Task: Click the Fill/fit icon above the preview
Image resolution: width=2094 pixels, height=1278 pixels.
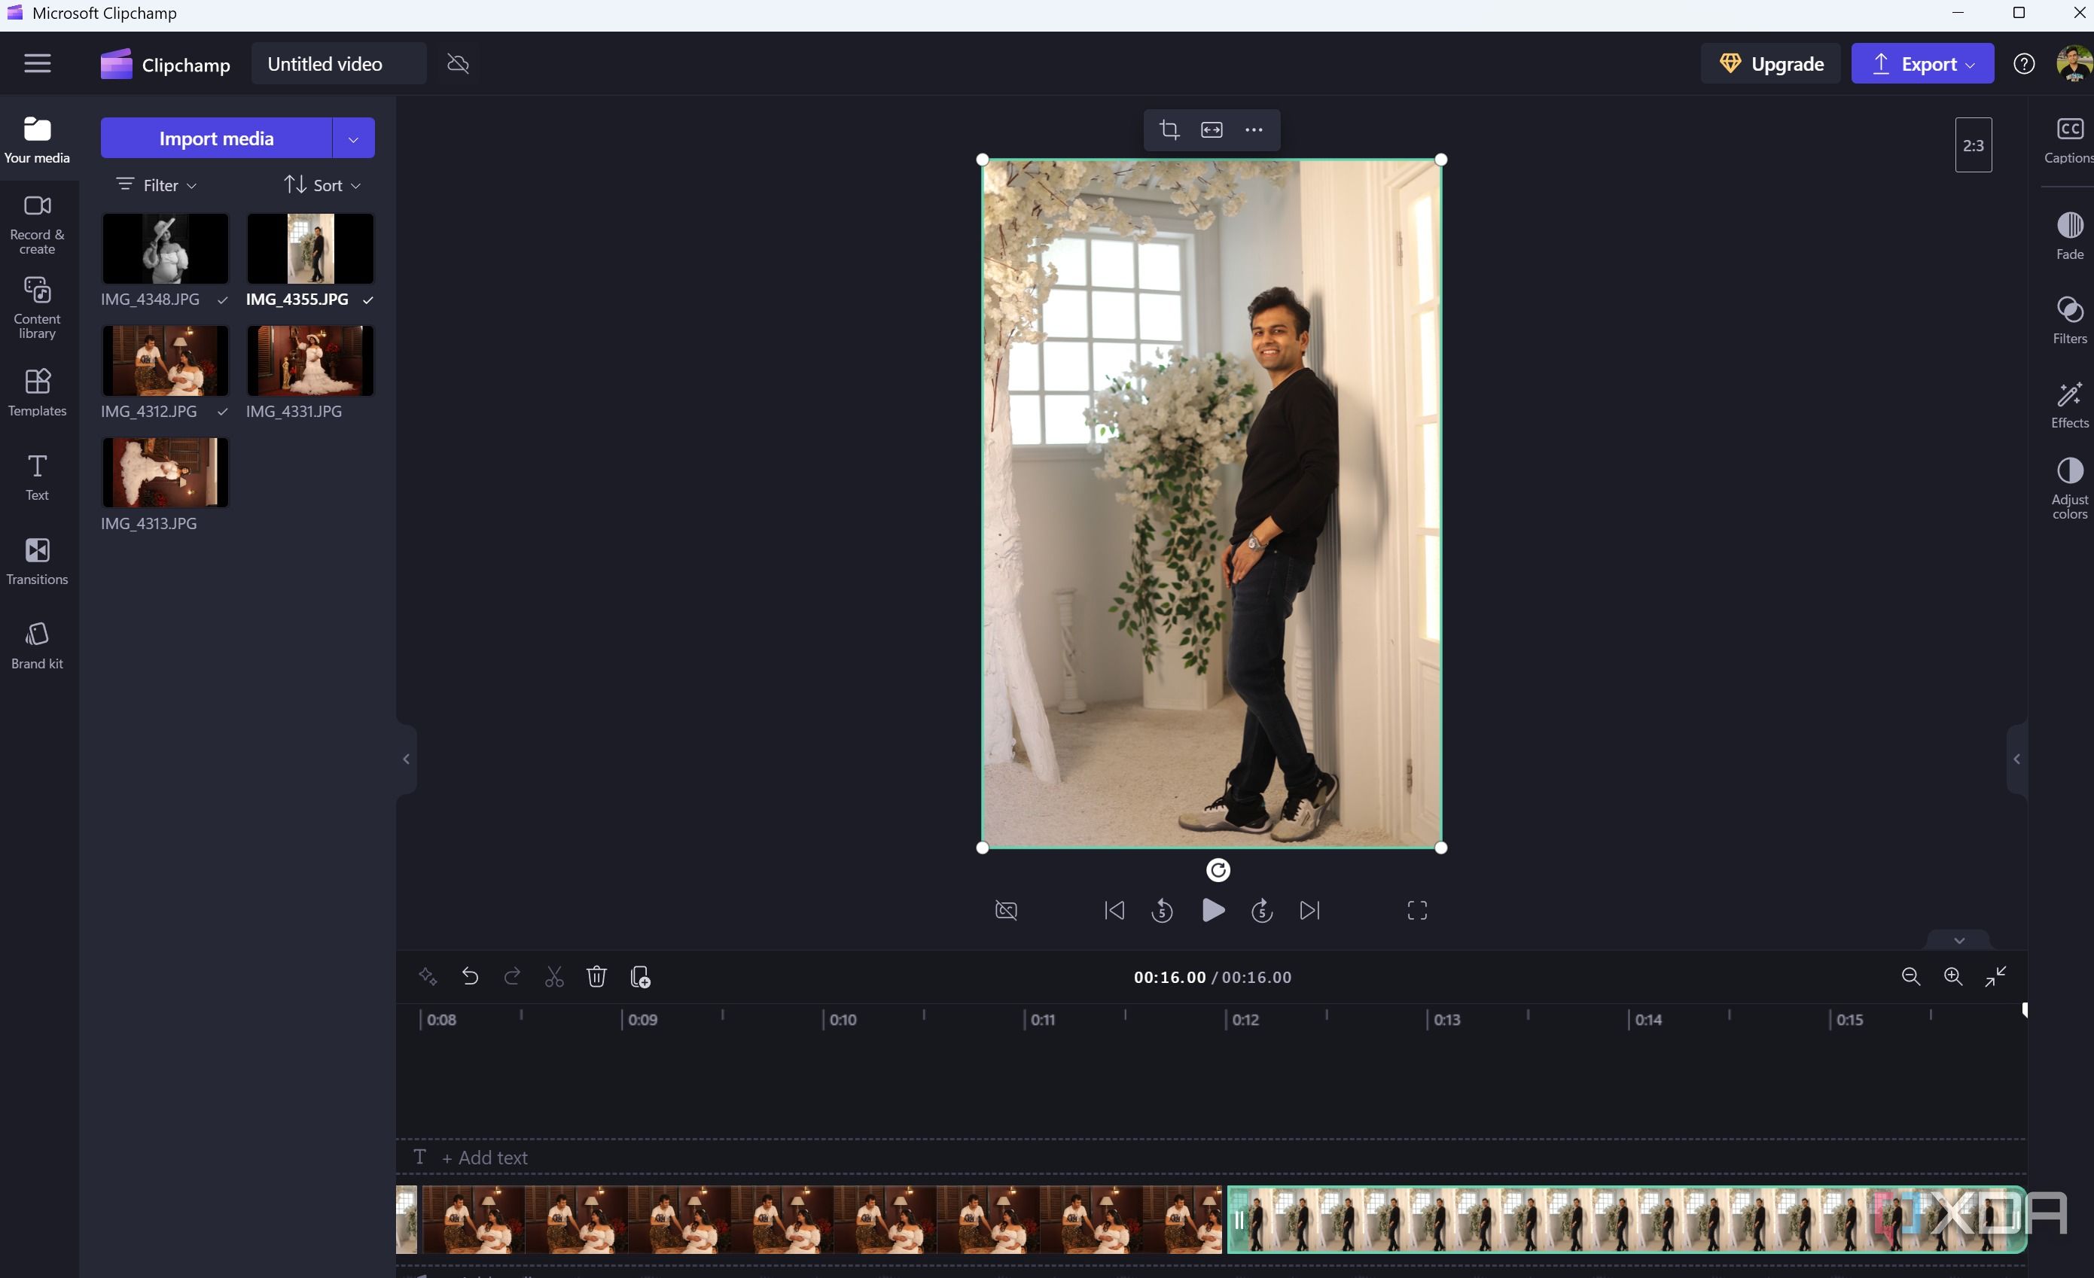Action: [1212, 129]
